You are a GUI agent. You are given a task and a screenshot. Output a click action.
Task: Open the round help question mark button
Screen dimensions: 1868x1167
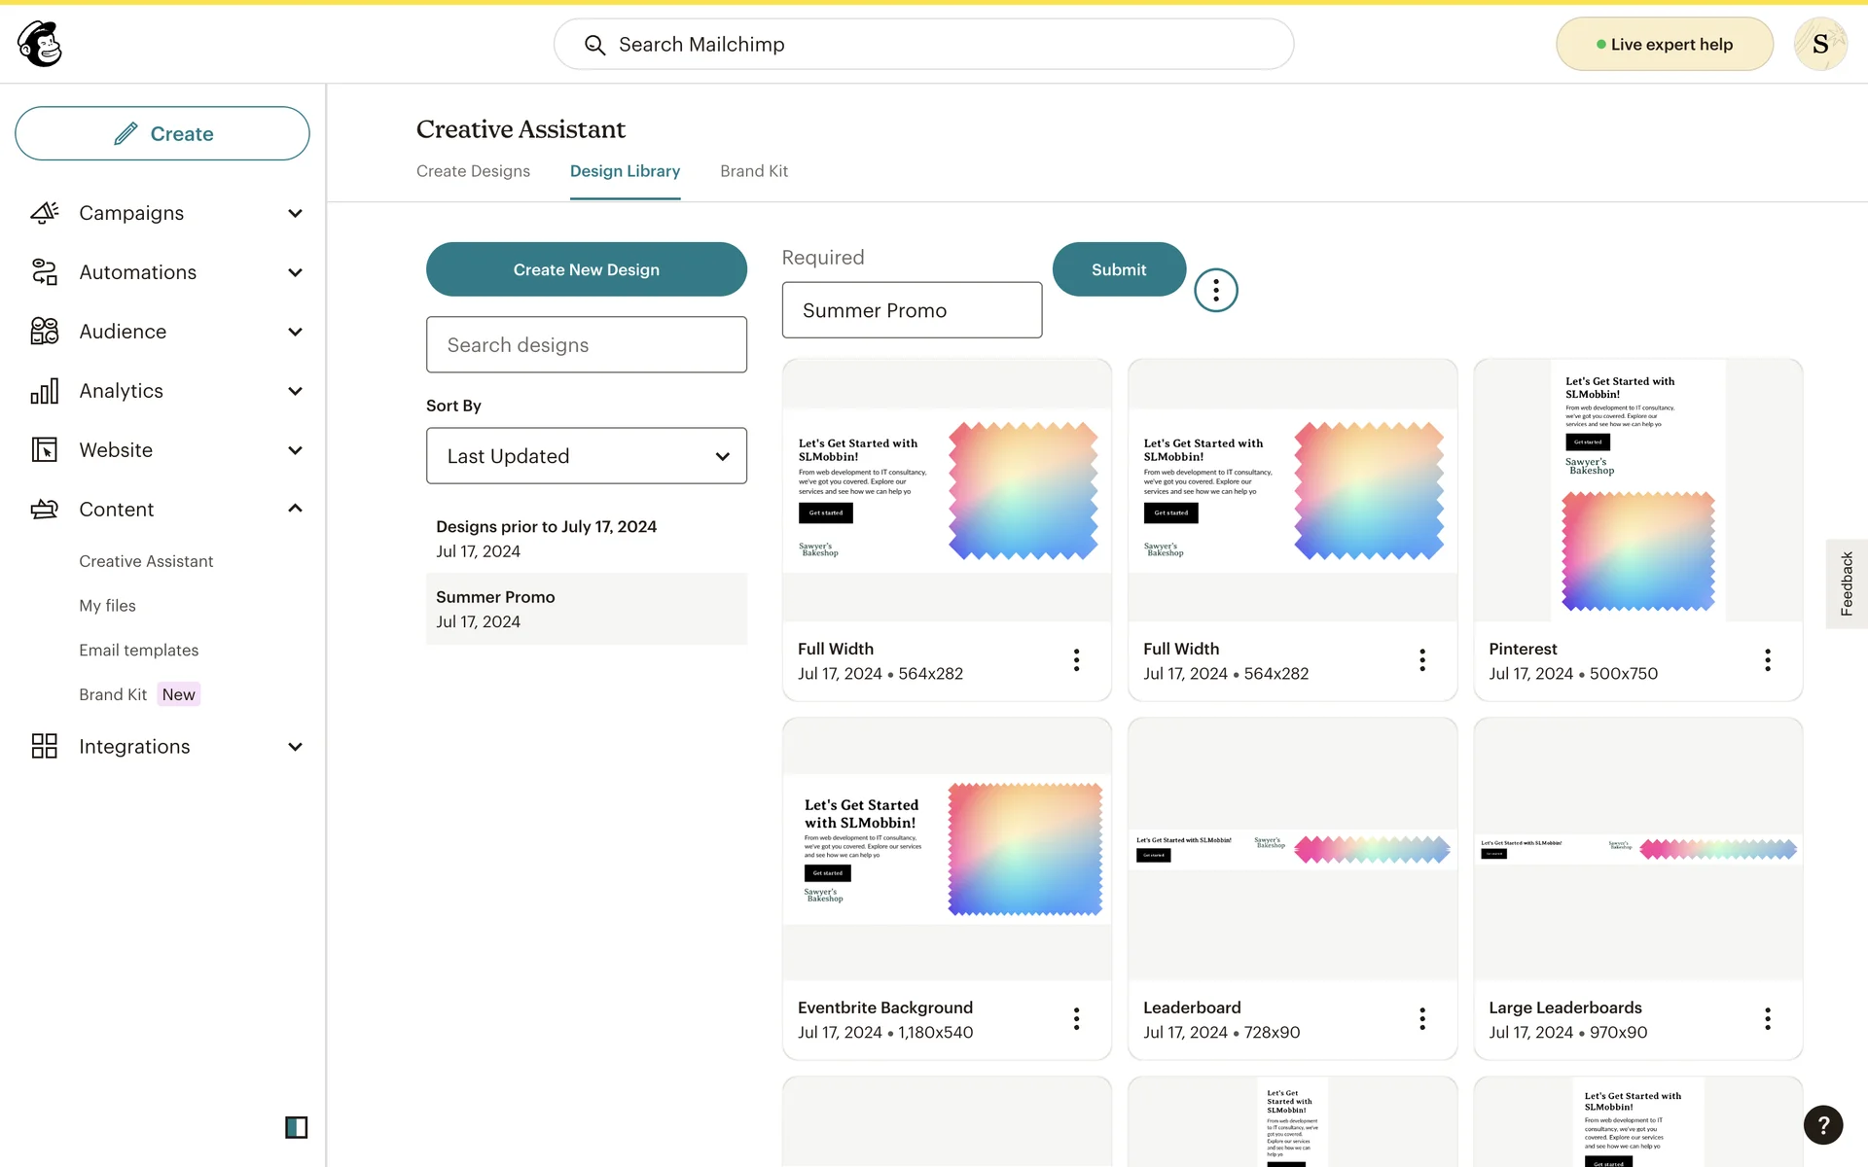[1822, 1125]
